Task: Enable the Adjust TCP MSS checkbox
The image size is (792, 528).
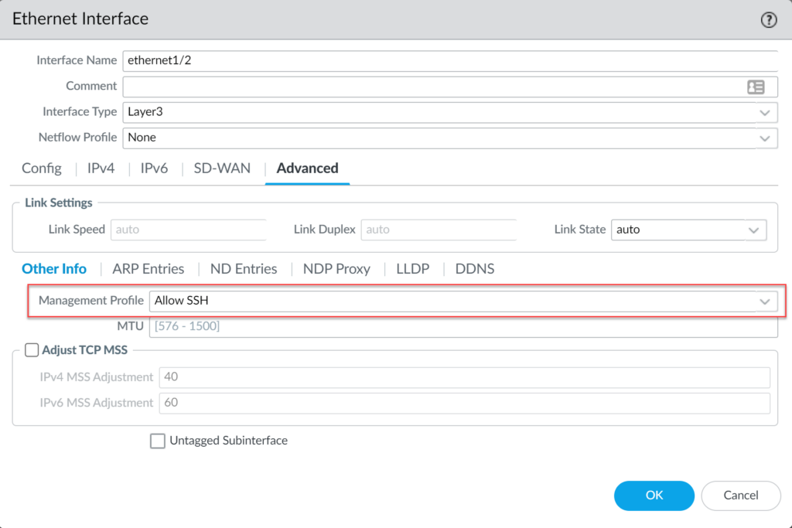Action: point(32,350)
